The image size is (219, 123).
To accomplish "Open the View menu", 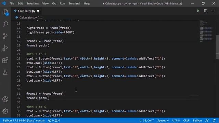I will pos(46,3).
